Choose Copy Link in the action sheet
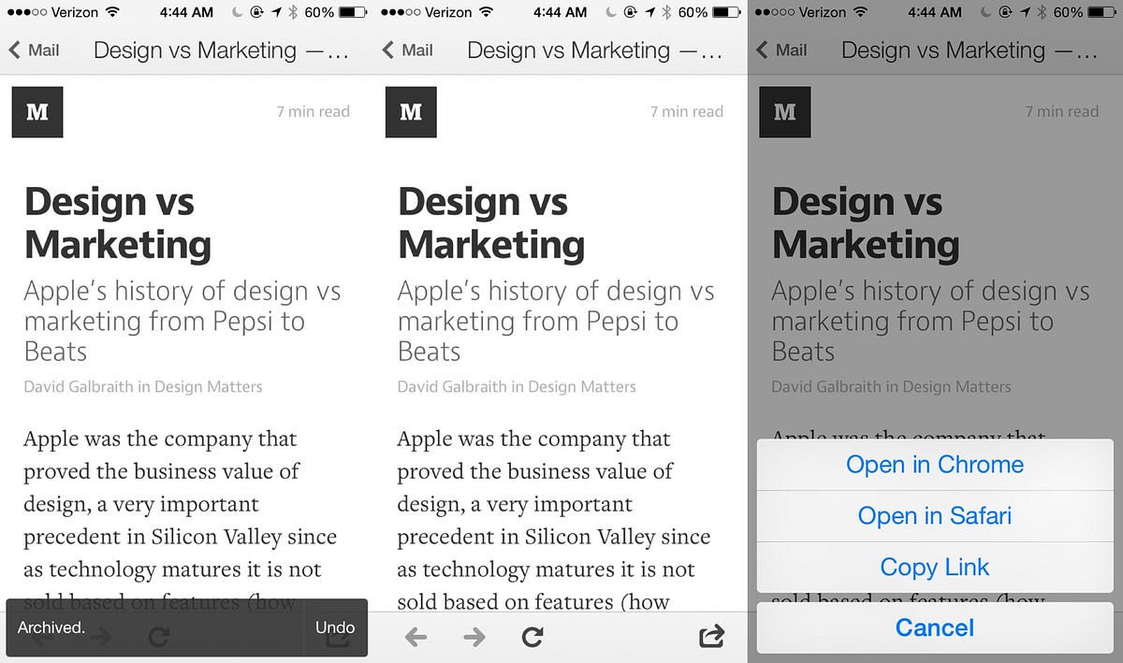Screen dimensions: 1123x663 point(934,567)
